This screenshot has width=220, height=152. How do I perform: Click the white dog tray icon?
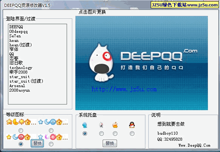click(x=101, y=125)
